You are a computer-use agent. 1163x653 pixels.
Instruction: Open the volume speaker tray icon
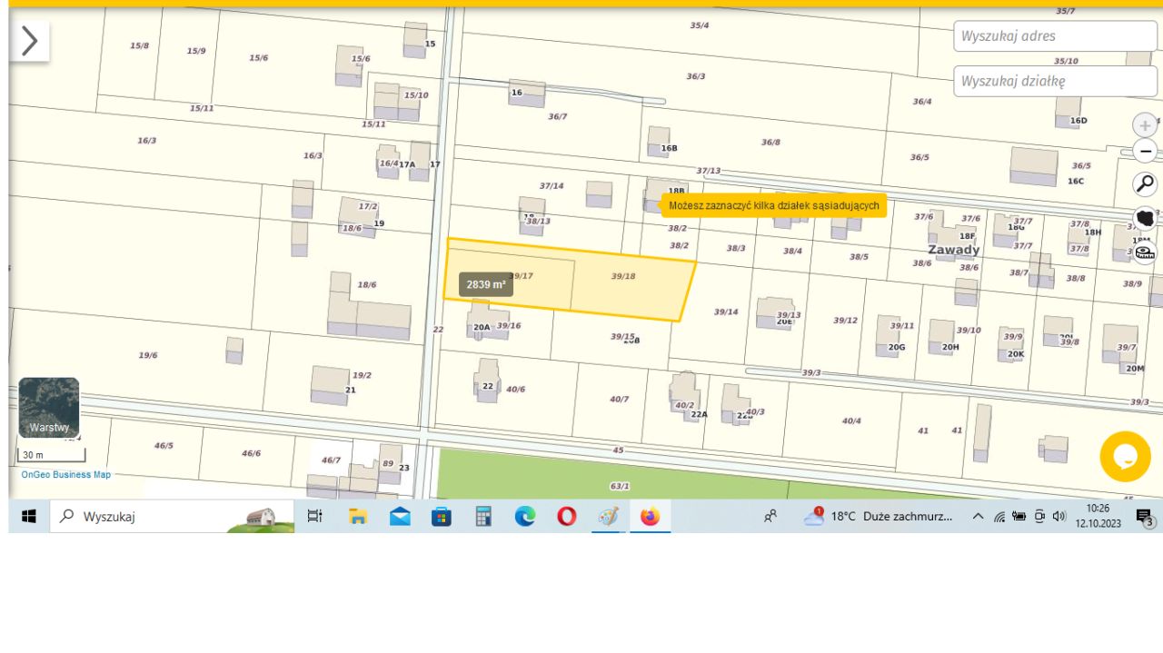point(1059,517)
